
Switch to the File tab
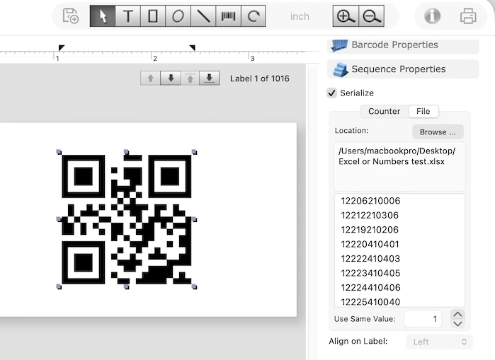click(423, 111)
